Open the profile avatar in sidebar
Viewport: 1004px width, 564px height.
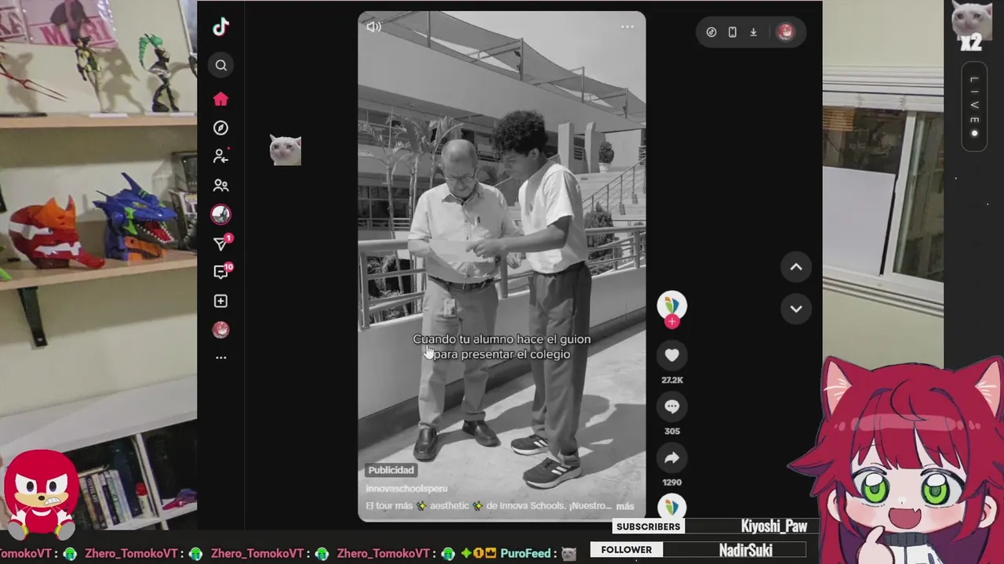pos(220,330)
